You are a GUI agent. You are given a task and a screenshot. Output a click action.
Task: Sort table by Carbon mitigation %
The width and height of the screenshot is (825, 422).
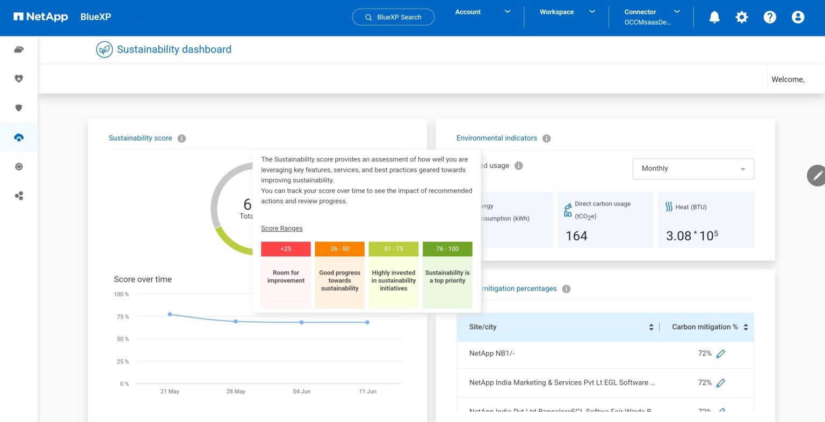point(746,327)
